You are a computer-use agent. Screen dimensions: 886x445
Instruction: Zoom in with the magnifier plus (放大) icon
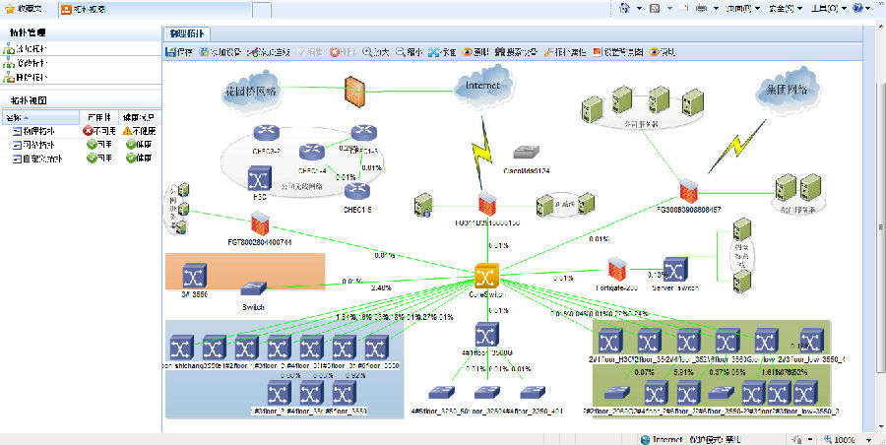(x=367, y=52)
